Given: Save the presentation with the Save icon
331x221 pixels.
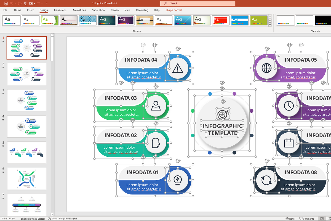Looking at the screenshot, I should 6,4.
